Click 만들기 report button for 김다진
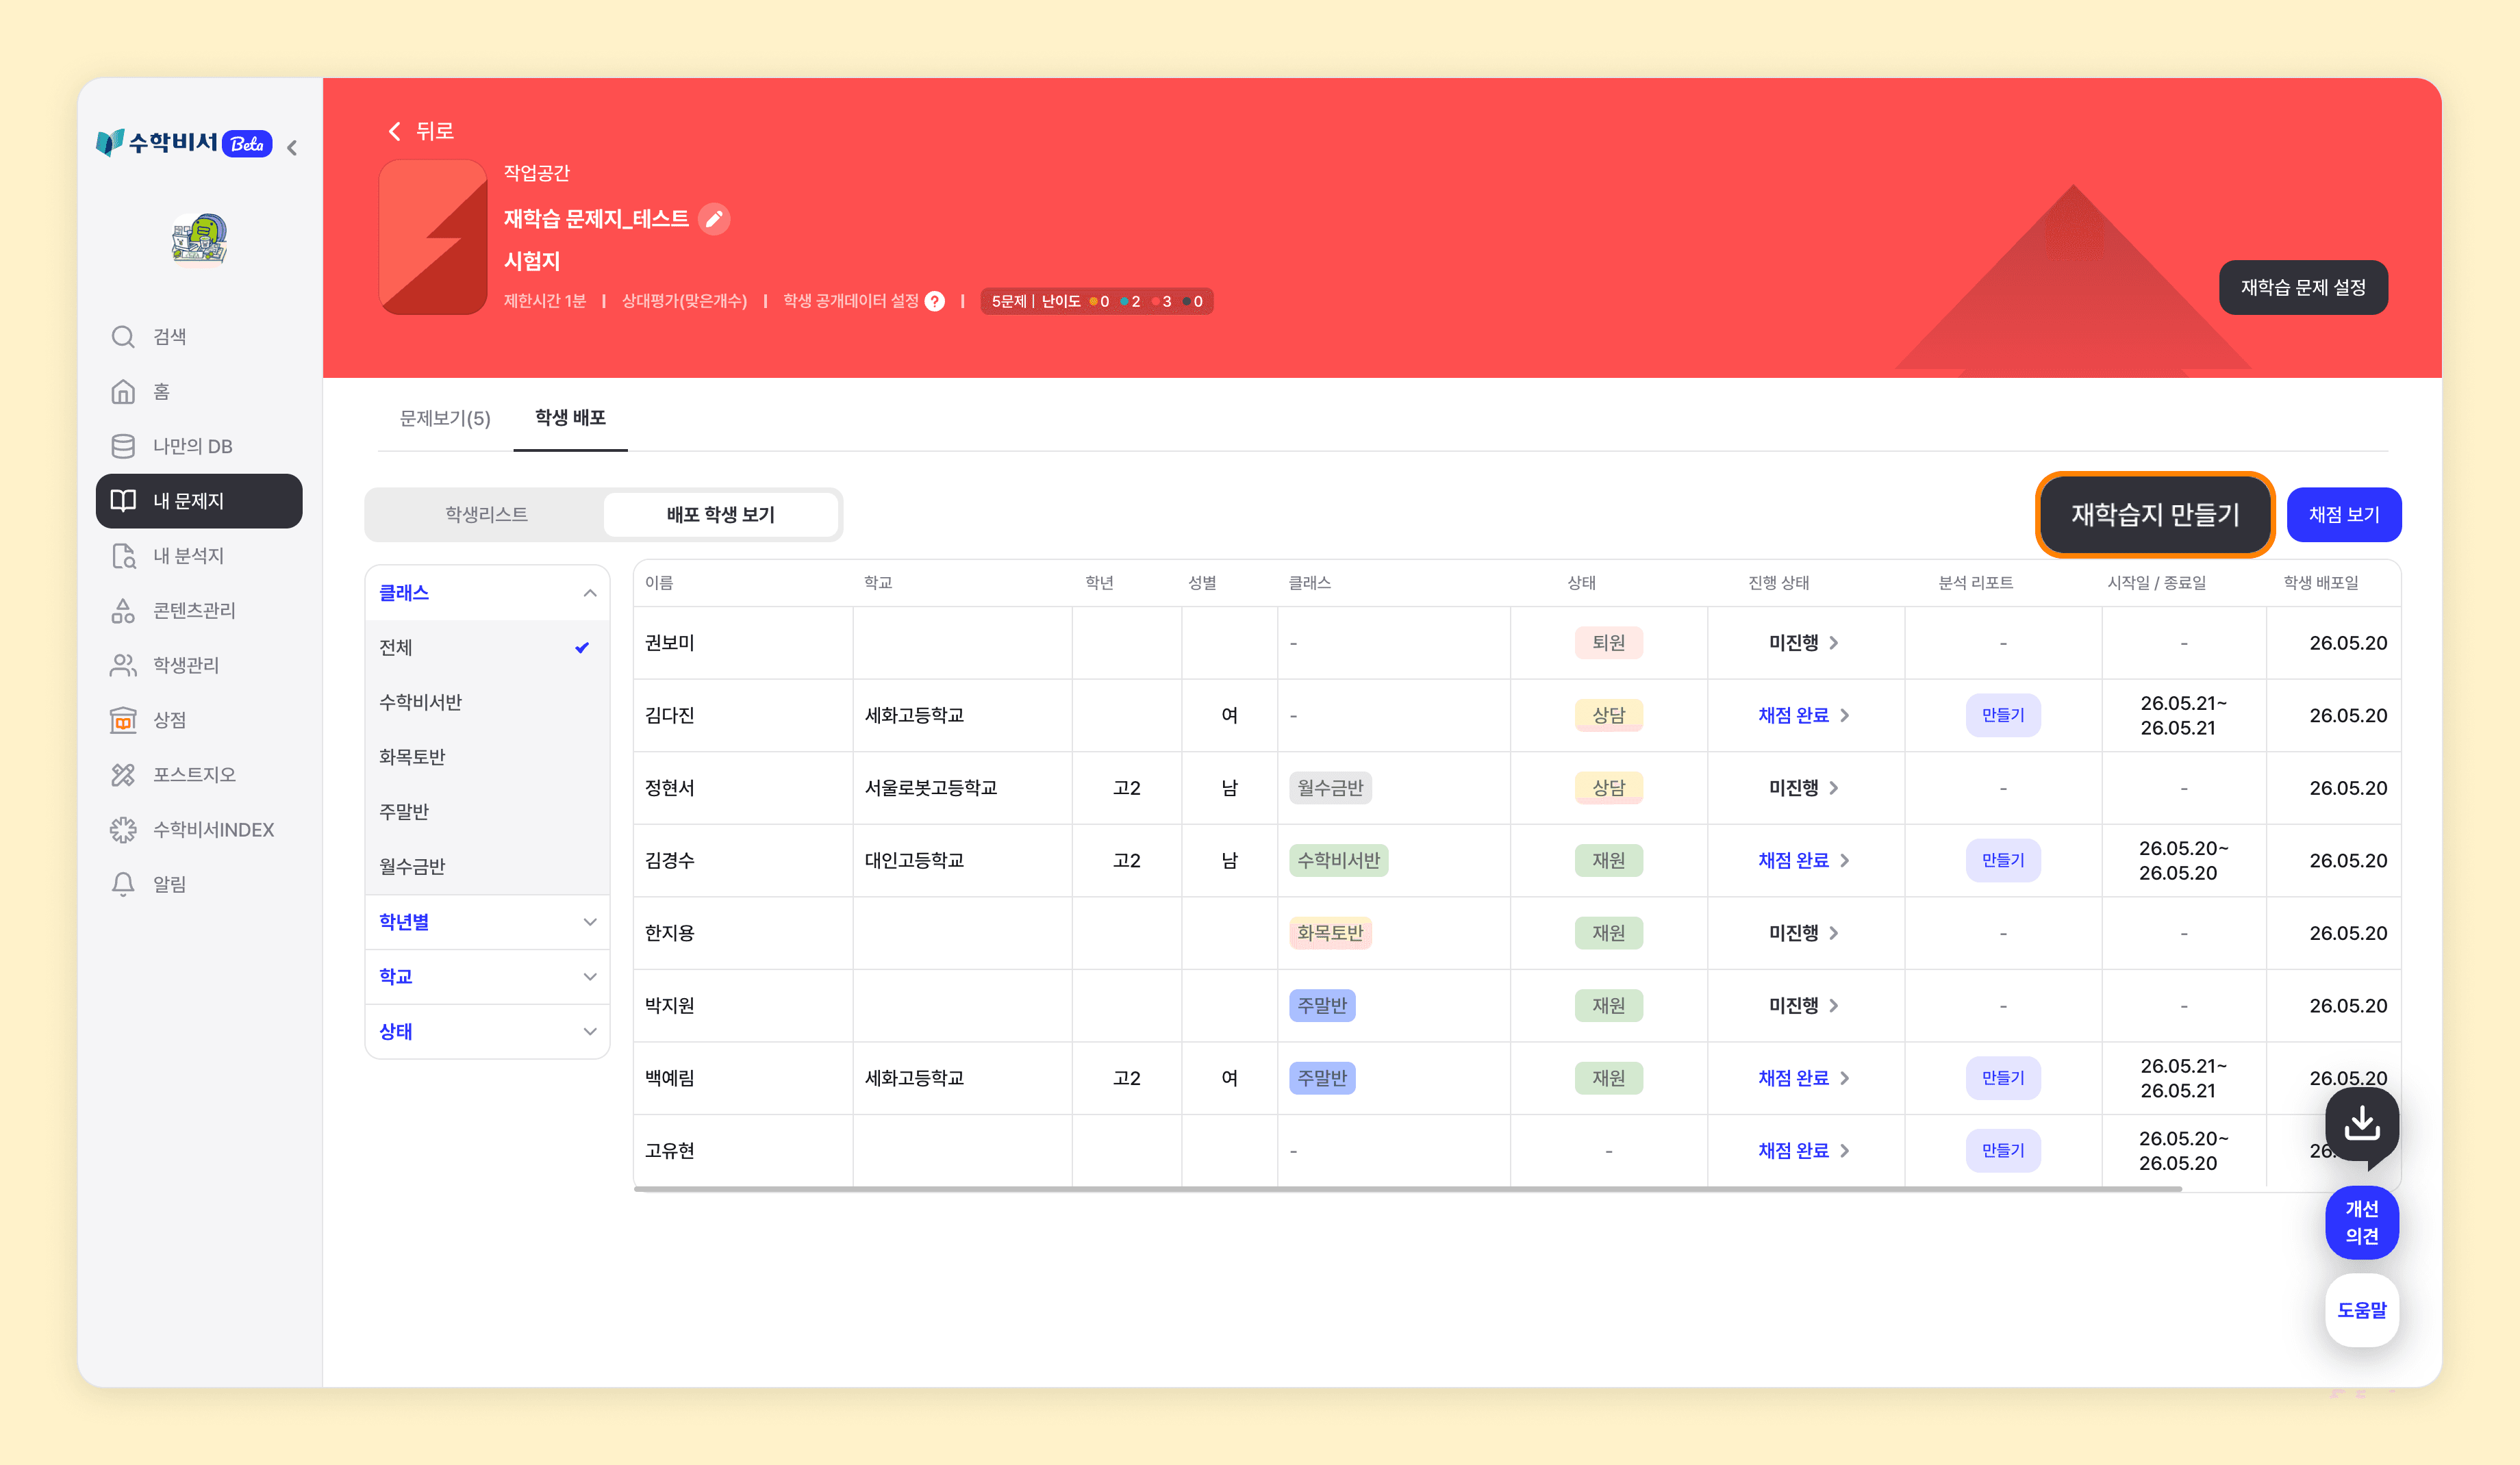Screen dimensions: 2520x1465 [2002, 715]
